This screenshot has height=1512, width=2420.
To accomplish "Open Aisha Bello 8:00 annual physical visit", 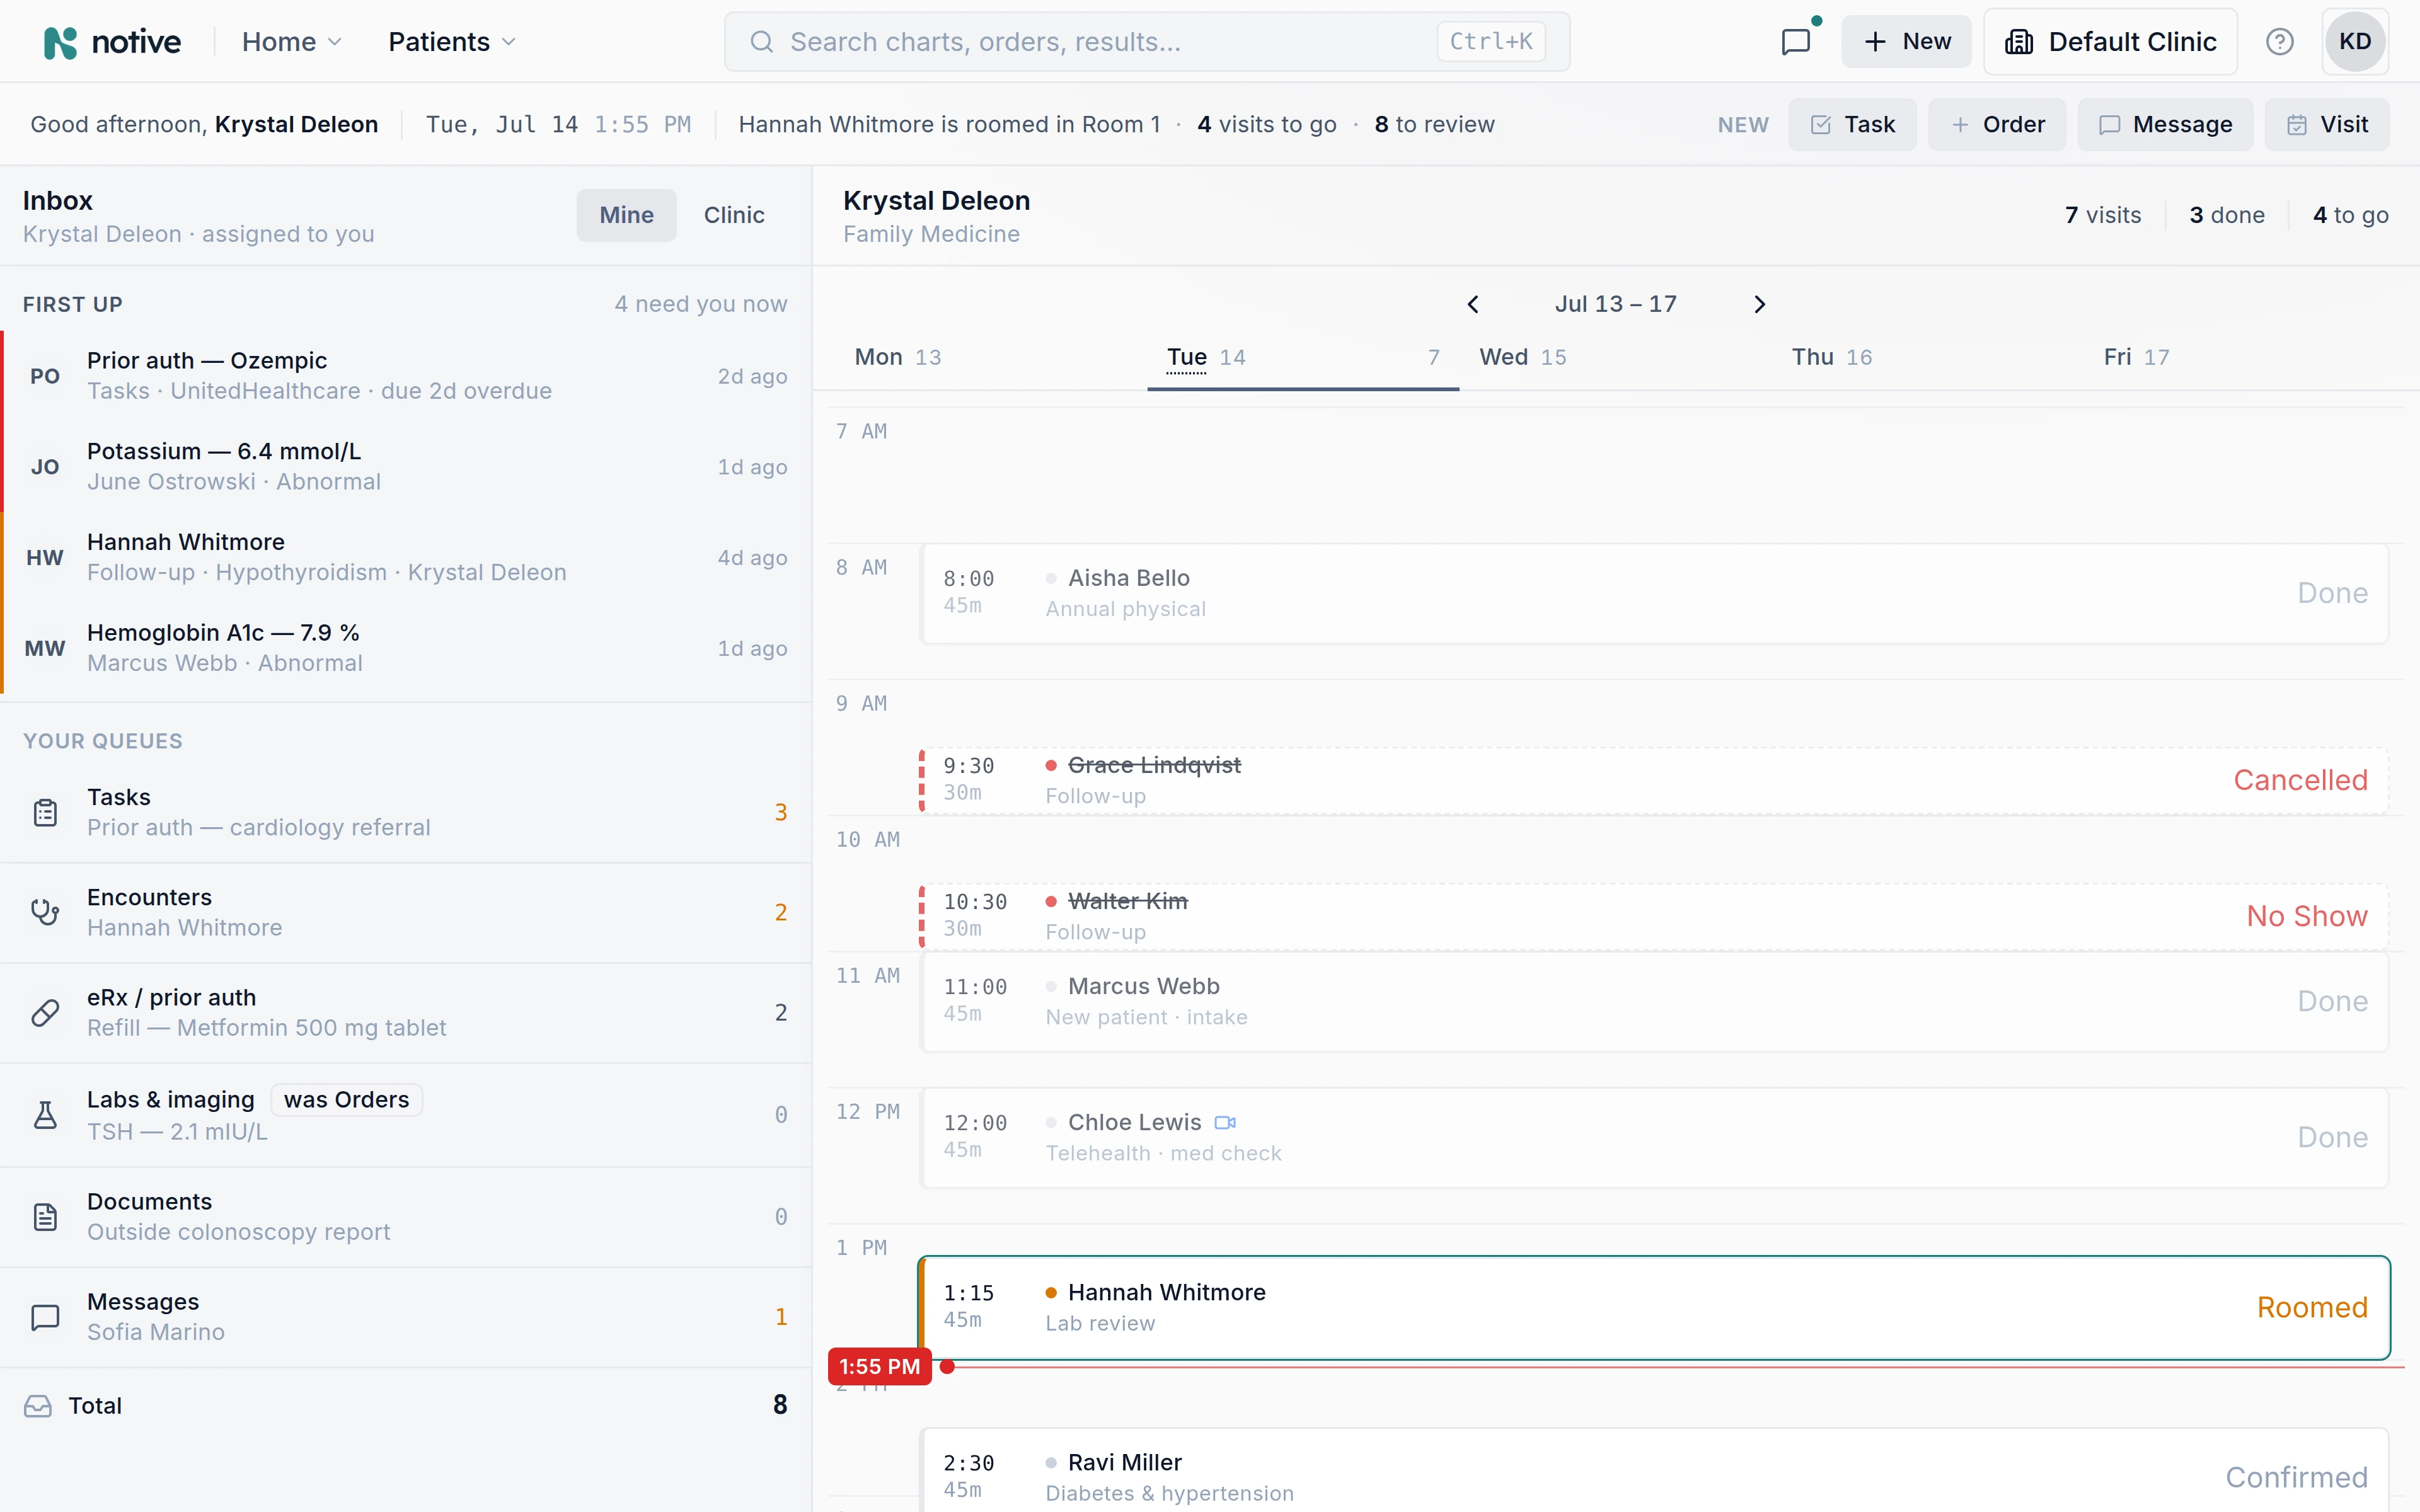I will [x=1655, y=594].
